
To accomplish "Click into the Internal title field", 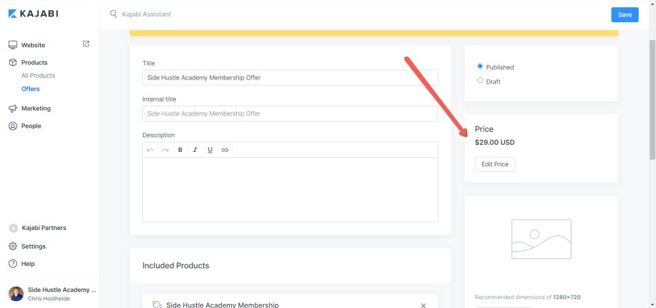I will click(290, 113).
